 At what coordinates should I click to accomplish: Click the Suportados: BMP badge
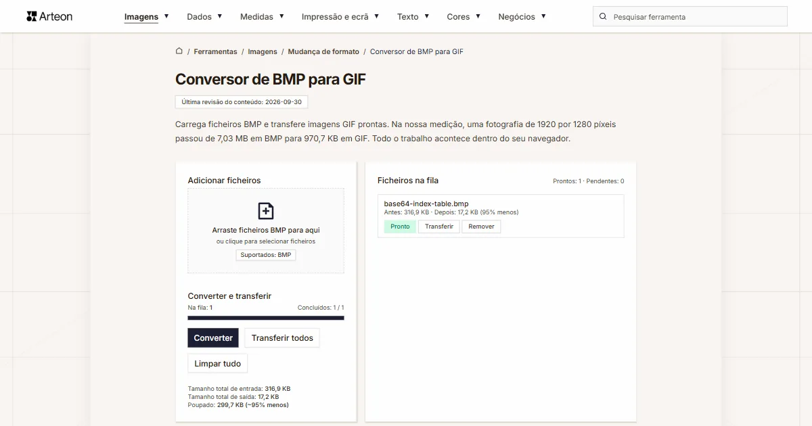[266, 255]
